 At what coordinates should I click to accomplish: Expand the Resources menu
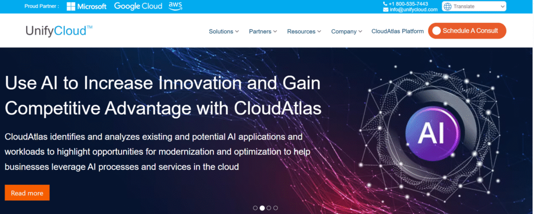point(304,31)
